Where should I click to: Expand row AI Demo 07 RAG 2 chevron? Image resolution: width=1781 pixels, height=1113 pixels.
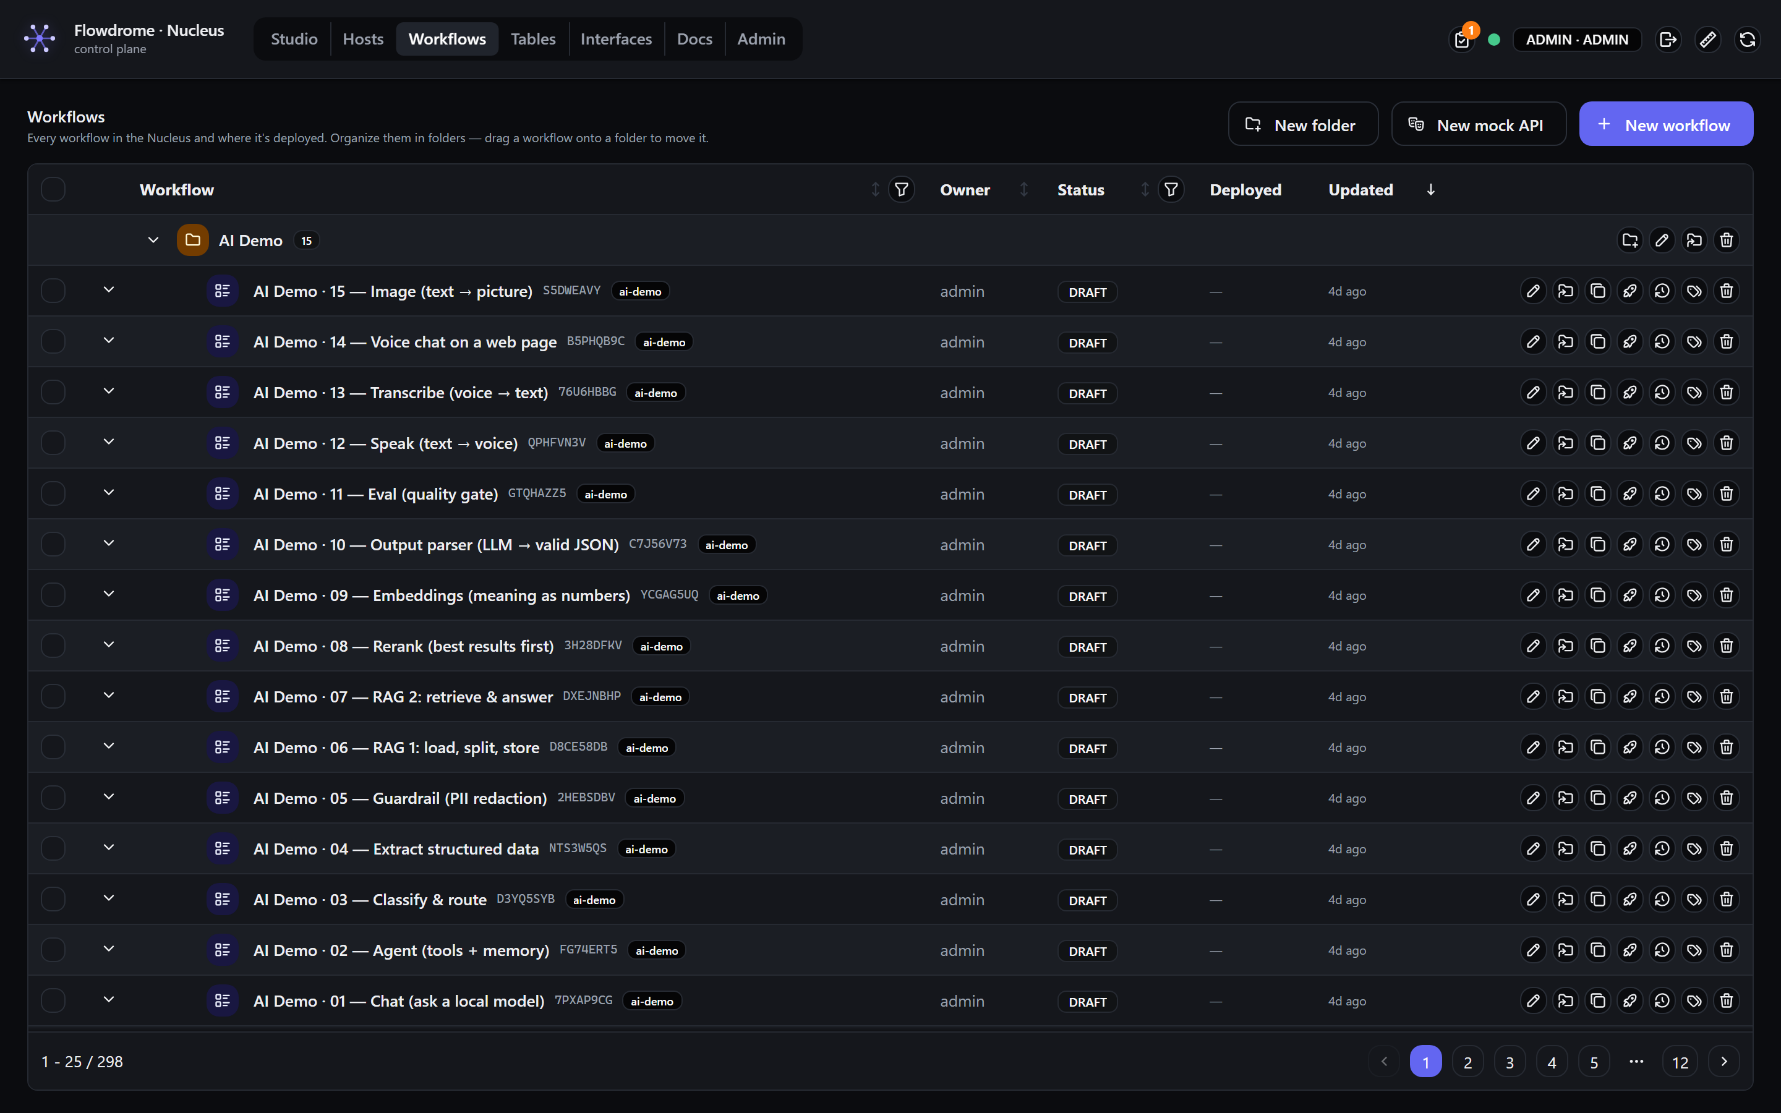pyautogui.click(x=109, y=696)
